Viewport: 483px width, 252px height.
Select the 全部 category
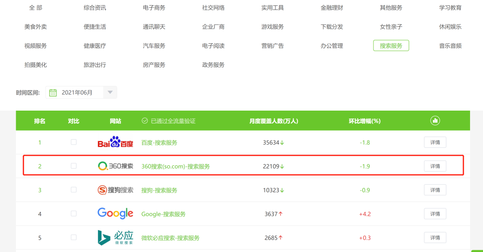[x=36, y=8]
